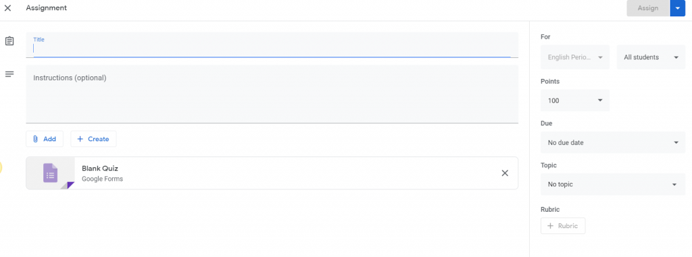Click the Instructions (optional) text area
Screen dimensions: 692x257
point(272,94)
